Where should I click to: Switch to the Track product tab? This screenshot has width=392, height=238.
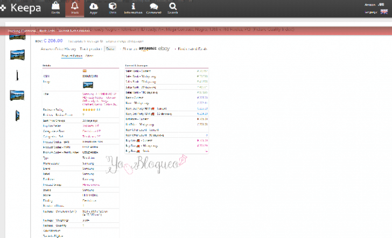[90, 48]
